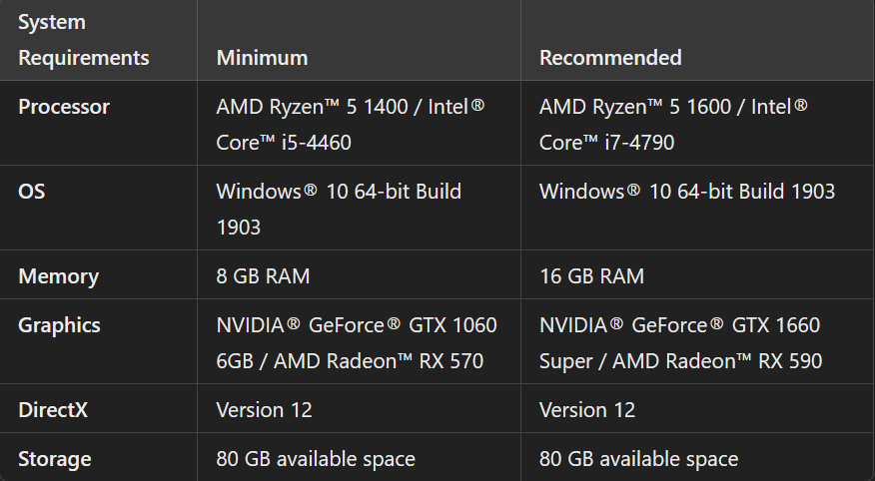Click the GTX 1660 Super graphics cell
The image size is (875, 481).
pyautogui.click(x=680, y=342)
